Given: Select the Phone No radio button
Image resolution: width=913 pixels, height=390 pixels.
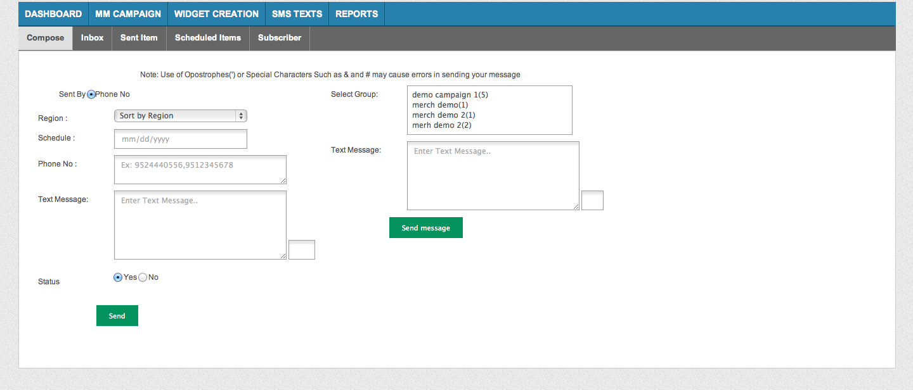Looking at the screenshot, I should pyautogui.click(x=91, y=94).
